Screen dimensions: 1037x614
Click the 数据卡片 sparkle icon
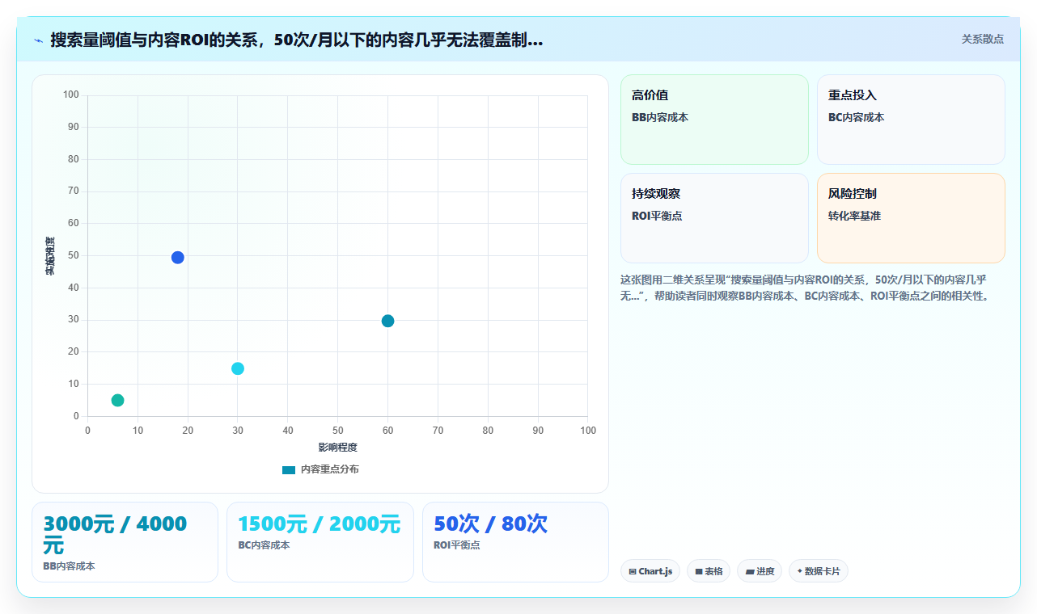click(x=800, y=571)
